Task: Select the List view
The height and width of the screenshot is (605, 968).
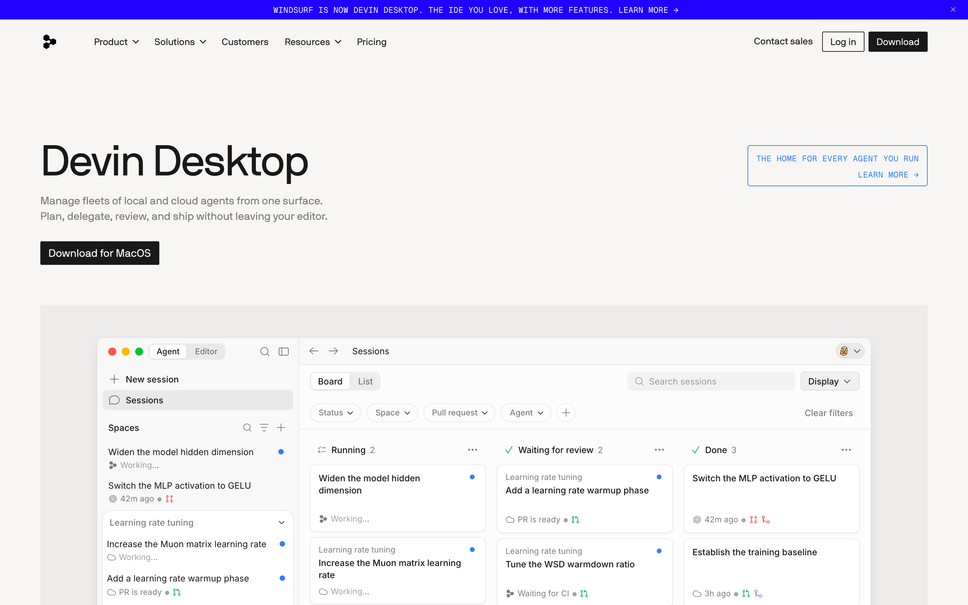Action: point(365,381)
